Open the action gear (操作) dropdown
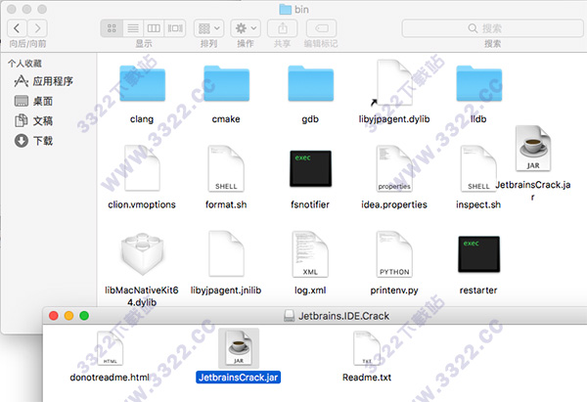Viewport: 587px width, 402px height. click(x=246, y=28)
